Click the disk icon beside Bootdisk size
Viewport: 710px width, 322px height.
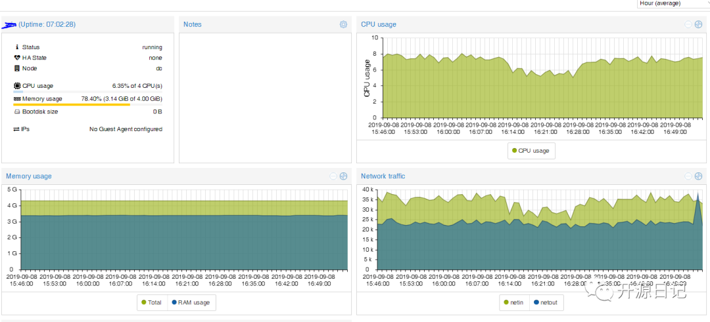17,111
